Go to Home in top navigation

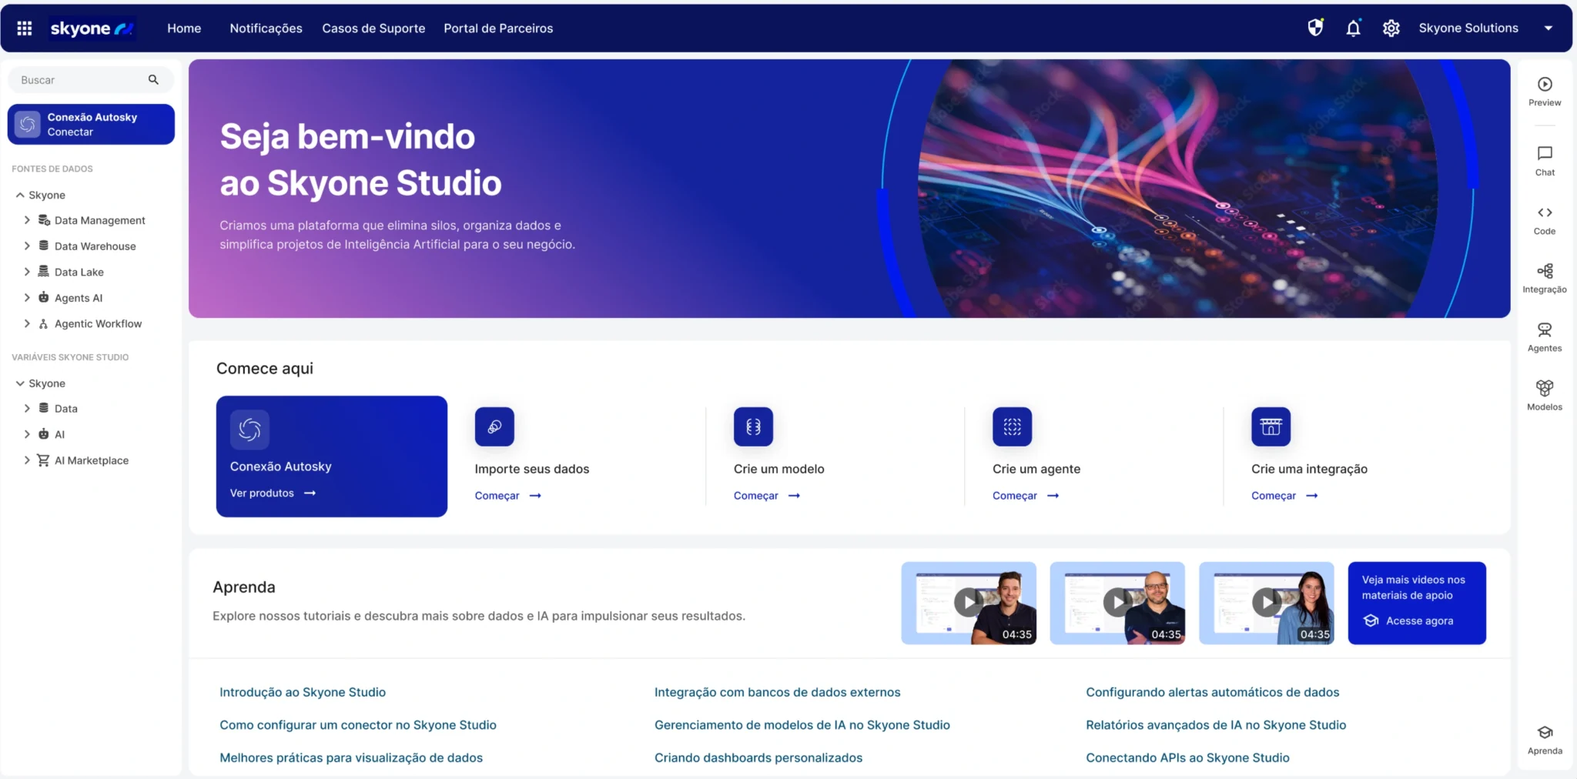tap(184, 28)
